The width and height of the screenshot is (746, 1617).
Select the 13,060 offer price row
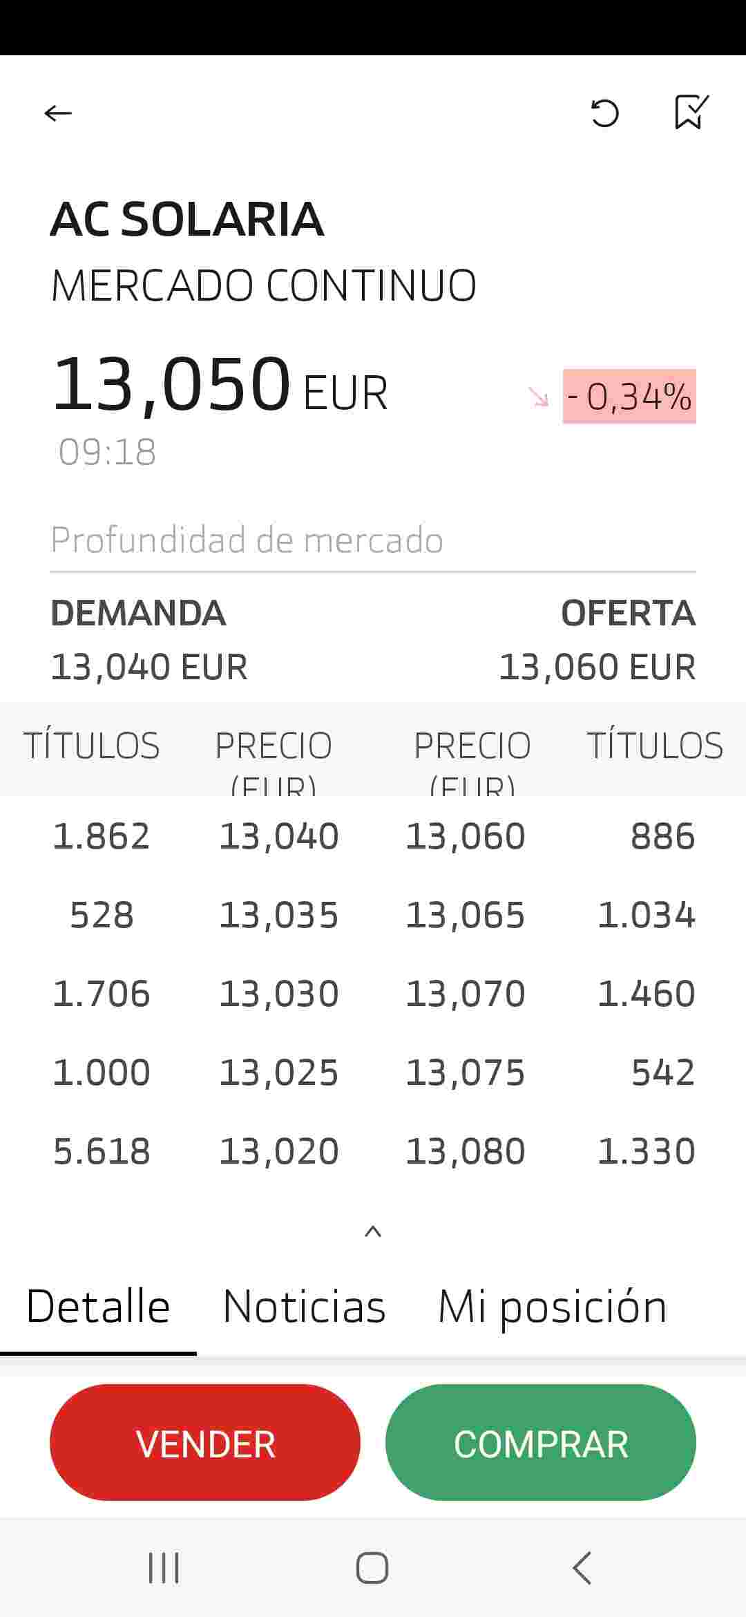click(466, 836)
